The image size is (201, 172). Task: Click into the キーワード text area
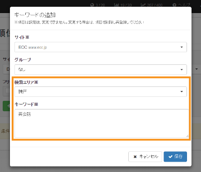(102, 123)
